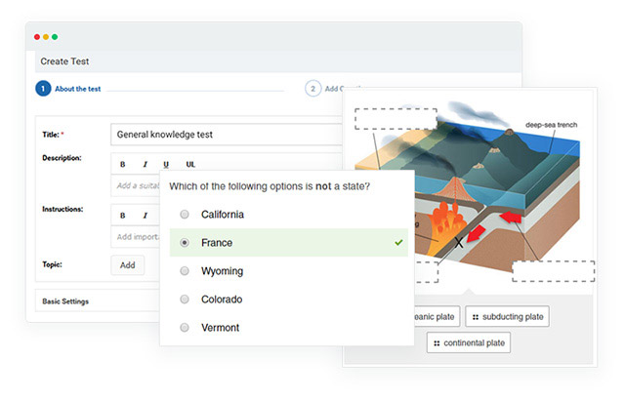Click green checkmark on France answer
625x400 pixels.
tap(398, 242)
